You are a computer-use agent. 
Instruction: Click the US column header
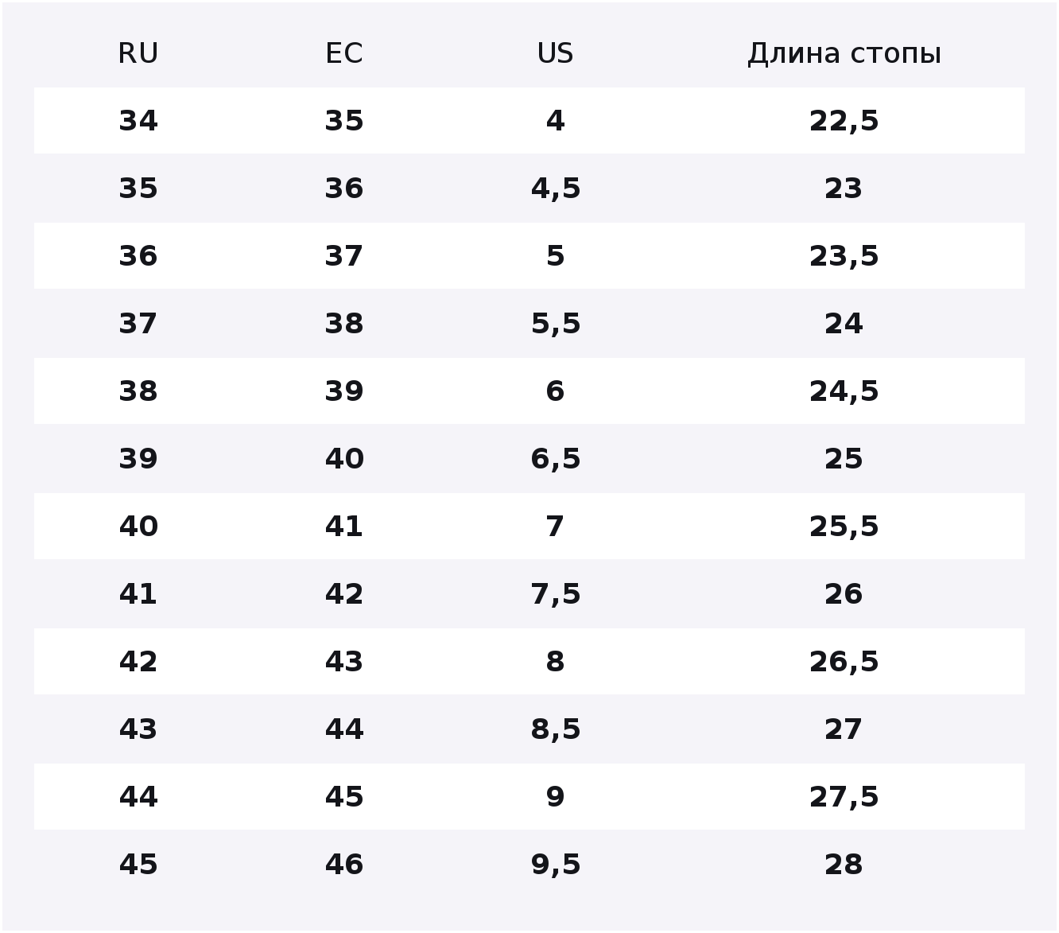click(x=555, y=54)
